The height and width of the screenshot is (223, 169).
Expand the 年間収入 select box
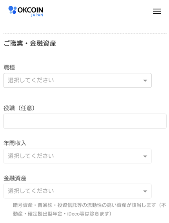(x=78, y=156)
